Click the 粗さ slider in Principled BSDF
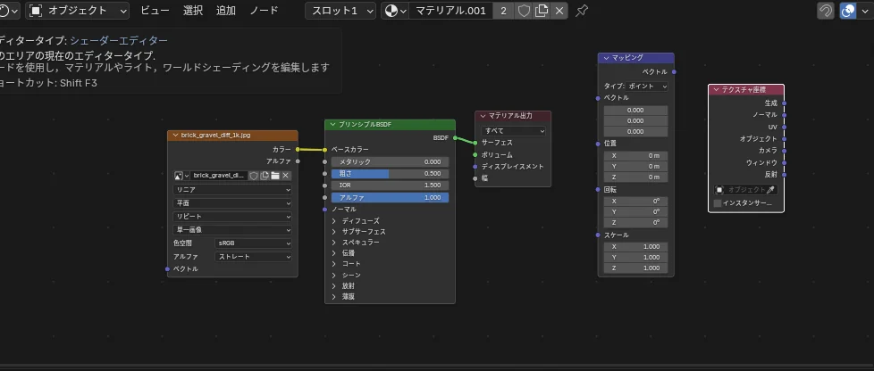874x371 pixels. pos(390,174)
